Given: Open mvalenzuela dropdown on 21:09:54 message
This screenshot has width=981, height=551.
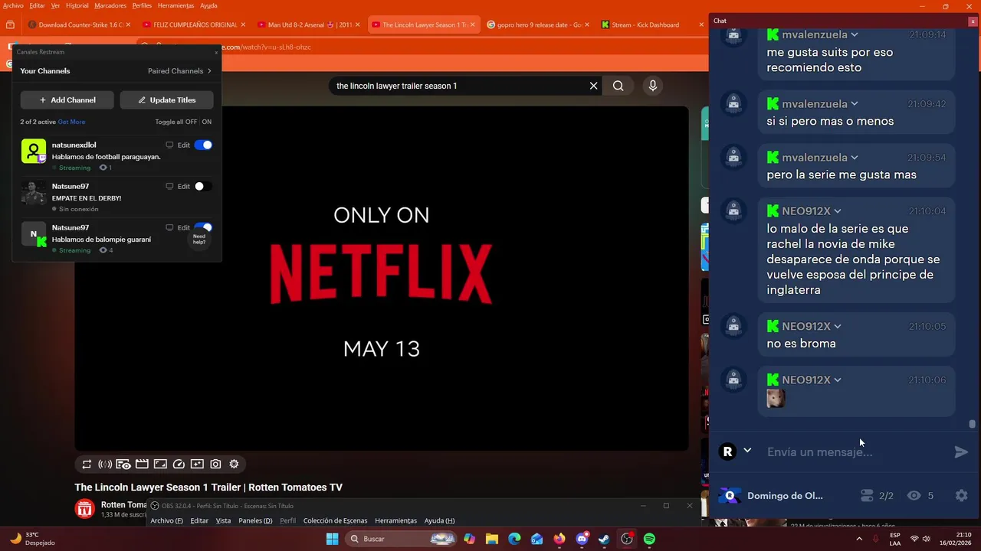Looking at the screenshot, I should [x=855, y=158].
